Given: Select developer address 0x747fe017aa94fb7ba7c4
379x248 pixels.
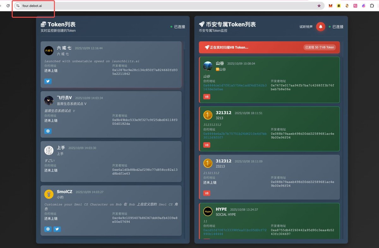Looking at the screenshot, I should click(303, 87).
